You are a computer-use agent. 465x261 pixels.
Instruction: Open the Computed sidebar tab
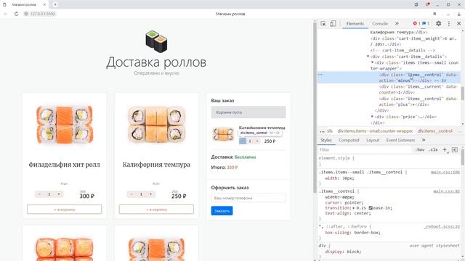tap(349, 140)
